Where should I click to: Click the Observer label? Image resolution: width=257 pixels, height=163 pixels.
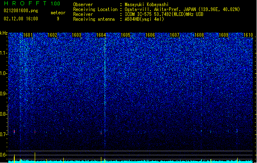coord(83,4)
